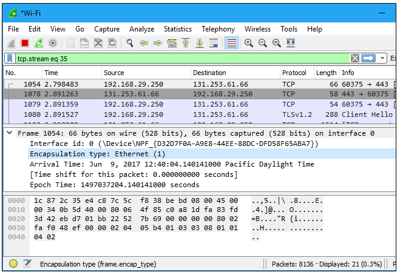The width and height of the screenshot is (400, 275).
Task: Apply the display filter arrow button
Action: coord(368,58)
